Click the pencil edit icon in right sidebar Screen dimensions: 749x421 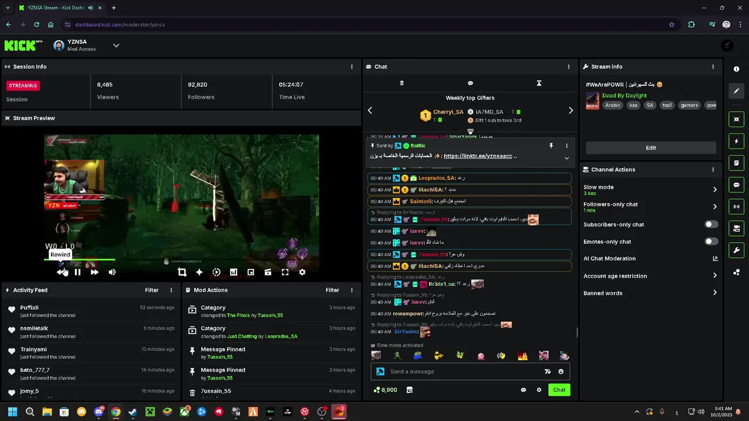pyautogui.click(x=736, y=91)
